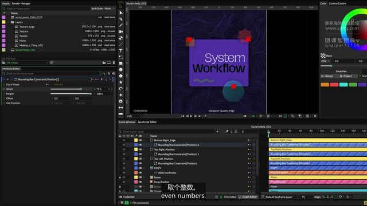The height and width of the screenshot is (206, 367).
Task: Toggle visibility of Top Right_Position layer
Action: pos(124,149)
